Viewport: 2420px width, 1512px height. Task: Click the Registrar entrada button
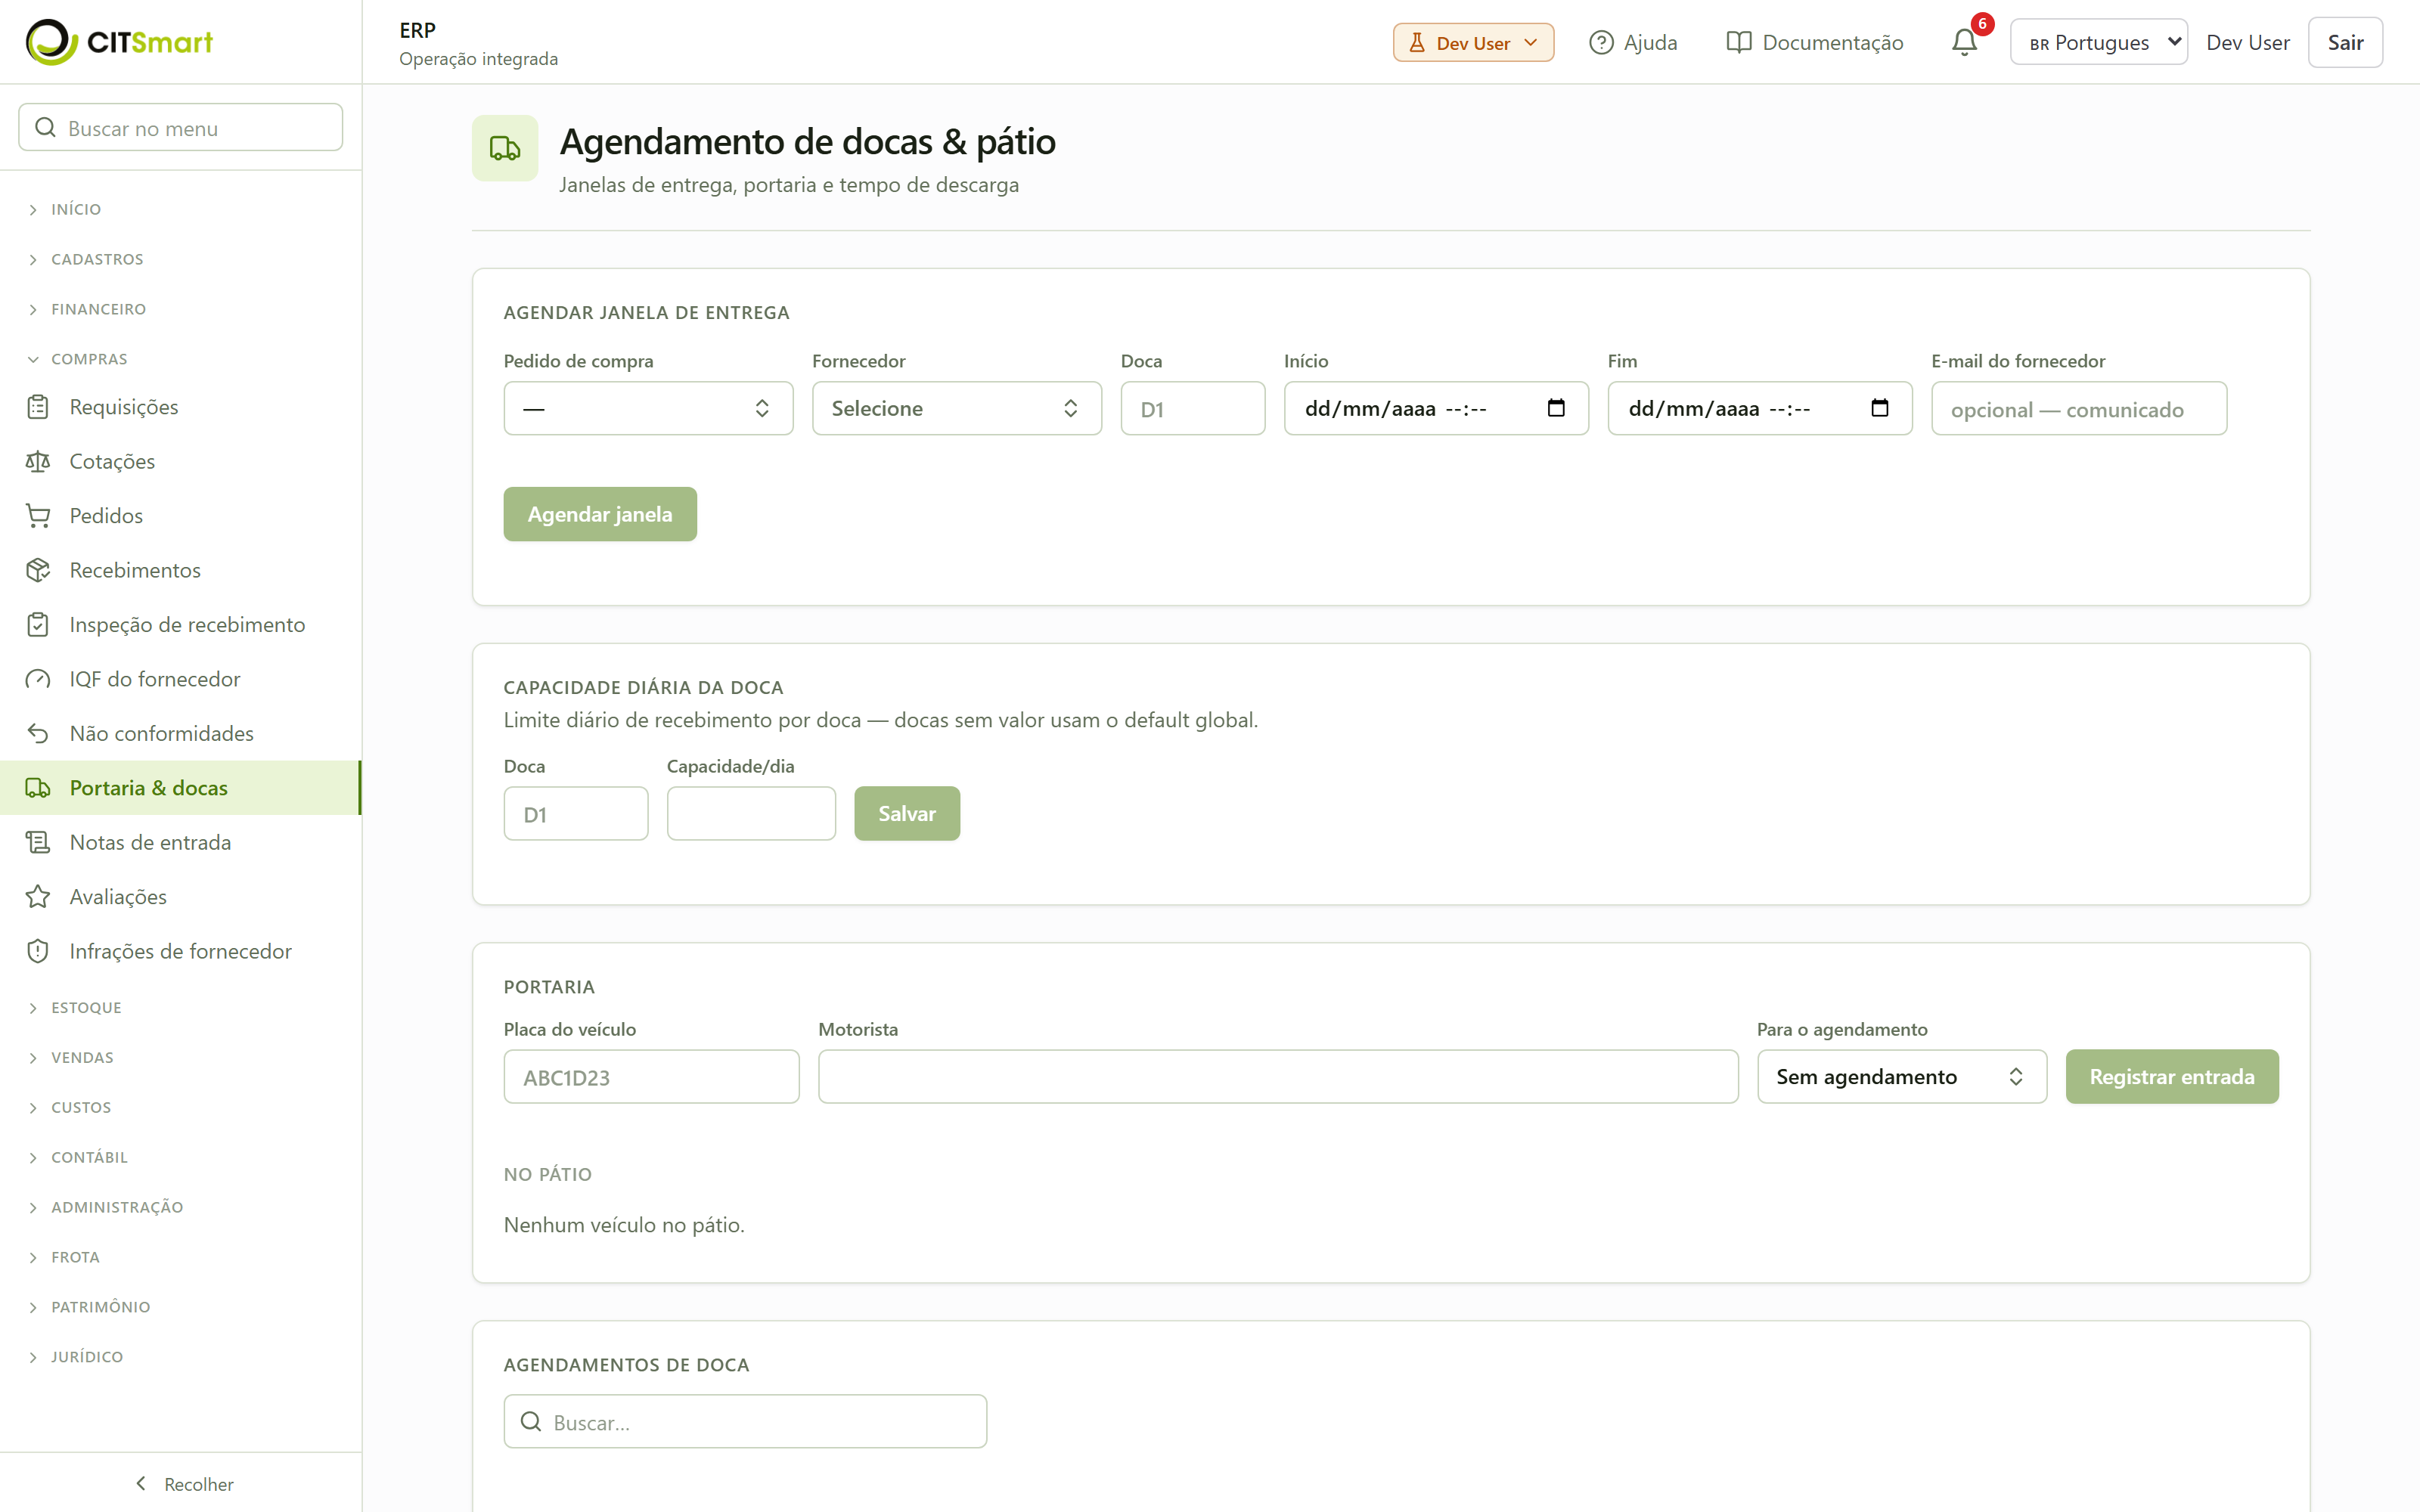point(2172,1076)
